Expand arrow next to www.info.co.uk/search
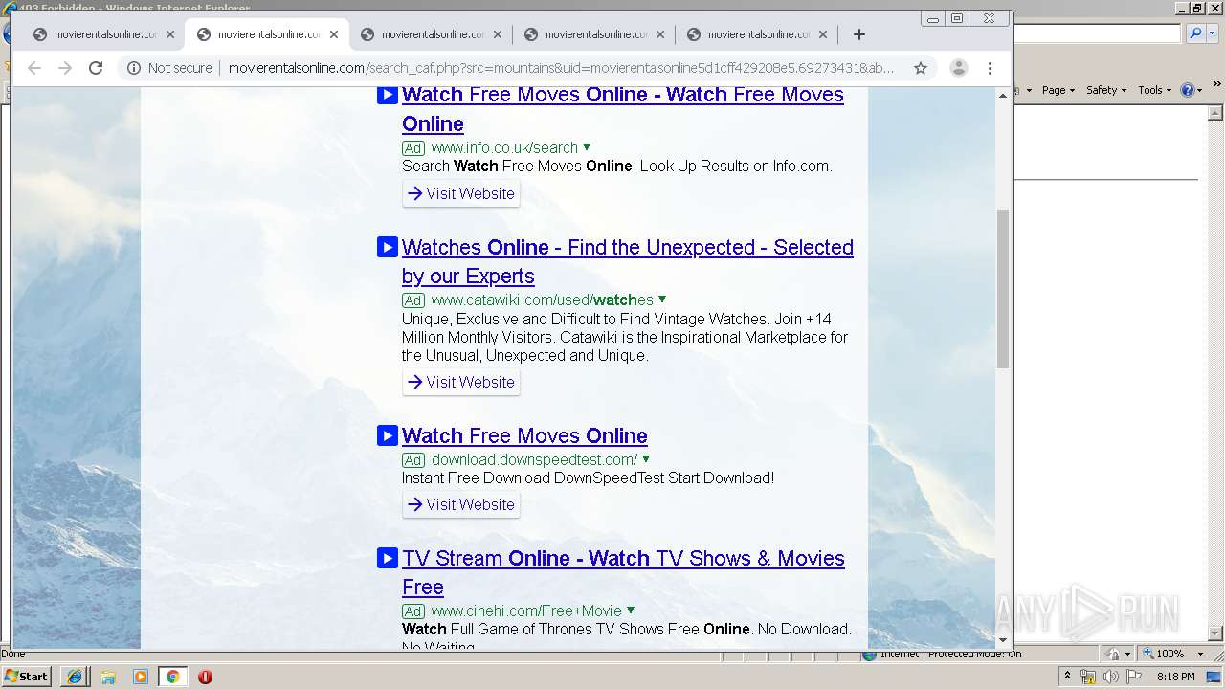Image resolution: width=1225 pixels, height=689 pixels. pyautogui.click(x=587, y=147)
